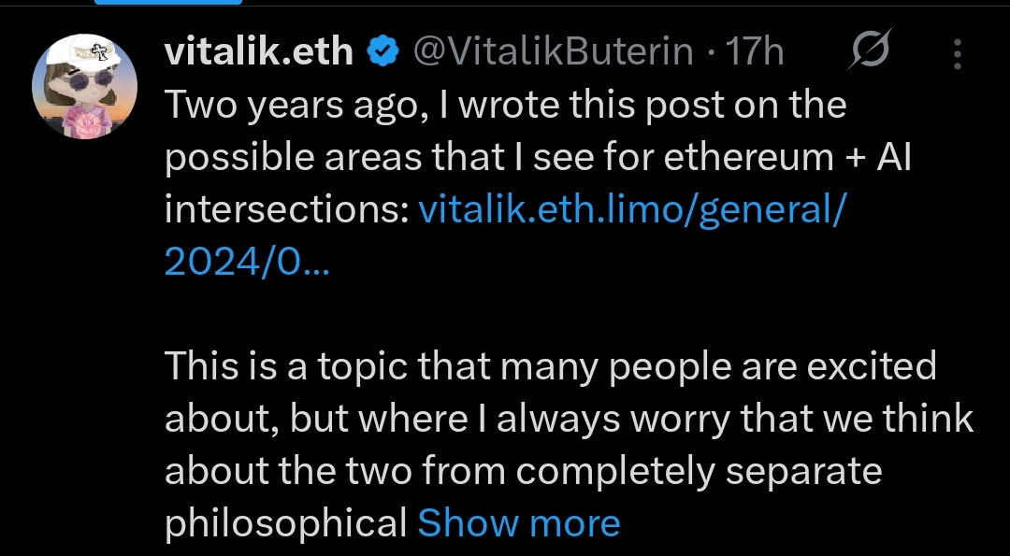Screen dimensions: 1010x556
Task: Expand the tweet with Show more
Action: tap(518, 523)
